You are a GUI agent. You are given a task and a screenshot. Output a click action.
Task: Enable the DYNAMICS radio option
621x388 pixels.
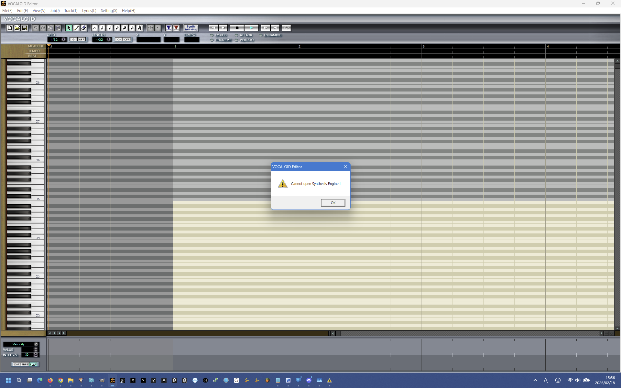point(261,35)
